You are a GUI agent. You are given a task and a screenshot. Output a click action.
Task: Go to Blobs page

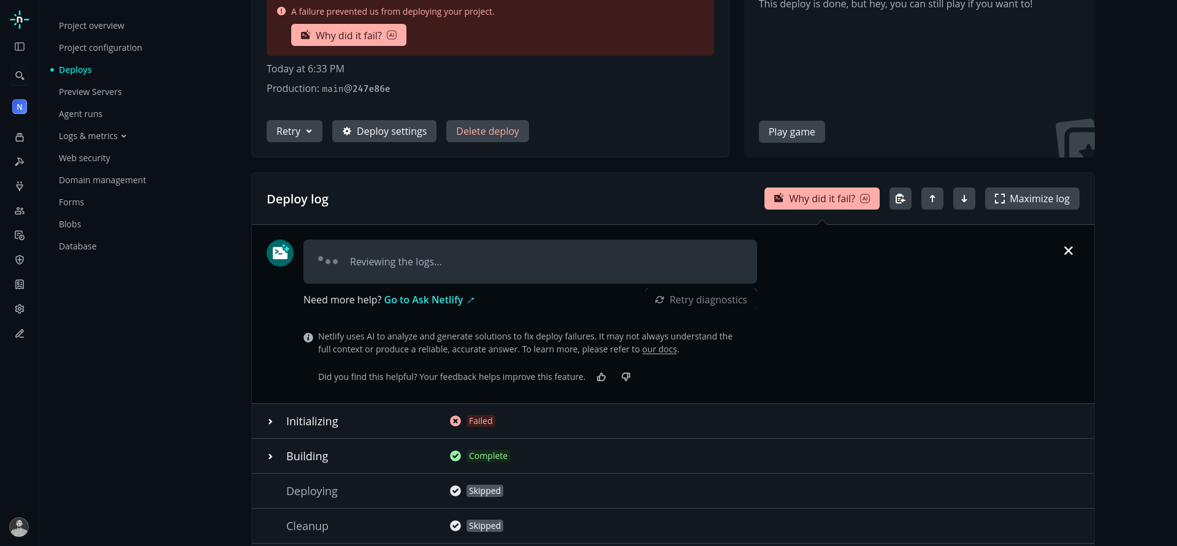click(70, 224)
